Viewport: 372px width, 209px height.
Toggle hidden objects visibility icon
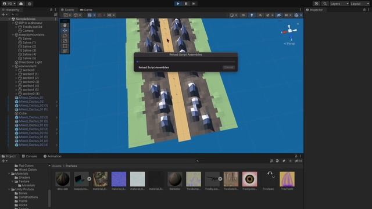(x=279, y=15)
